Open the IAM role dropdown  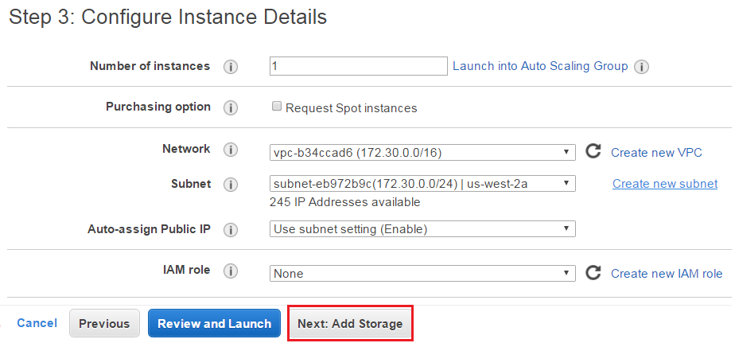422,273
